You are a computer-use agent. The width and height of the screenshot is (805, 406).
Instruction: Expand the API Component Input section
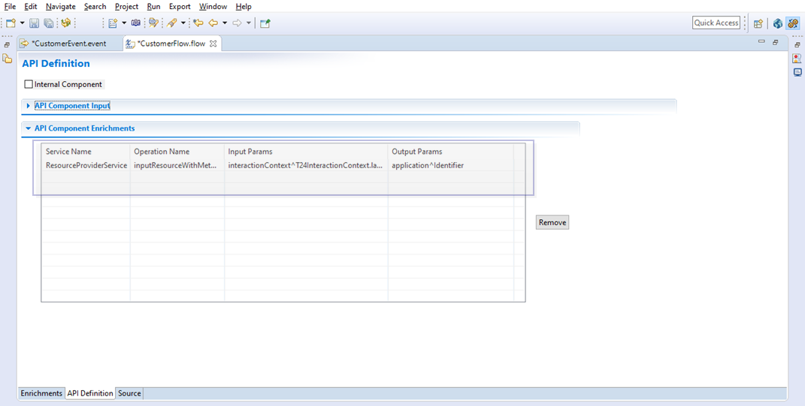(x=71, y=106)
